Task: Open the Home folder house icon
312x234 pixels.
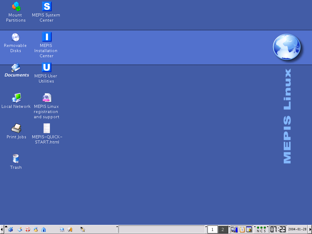Action: click(x=44, y=230)
